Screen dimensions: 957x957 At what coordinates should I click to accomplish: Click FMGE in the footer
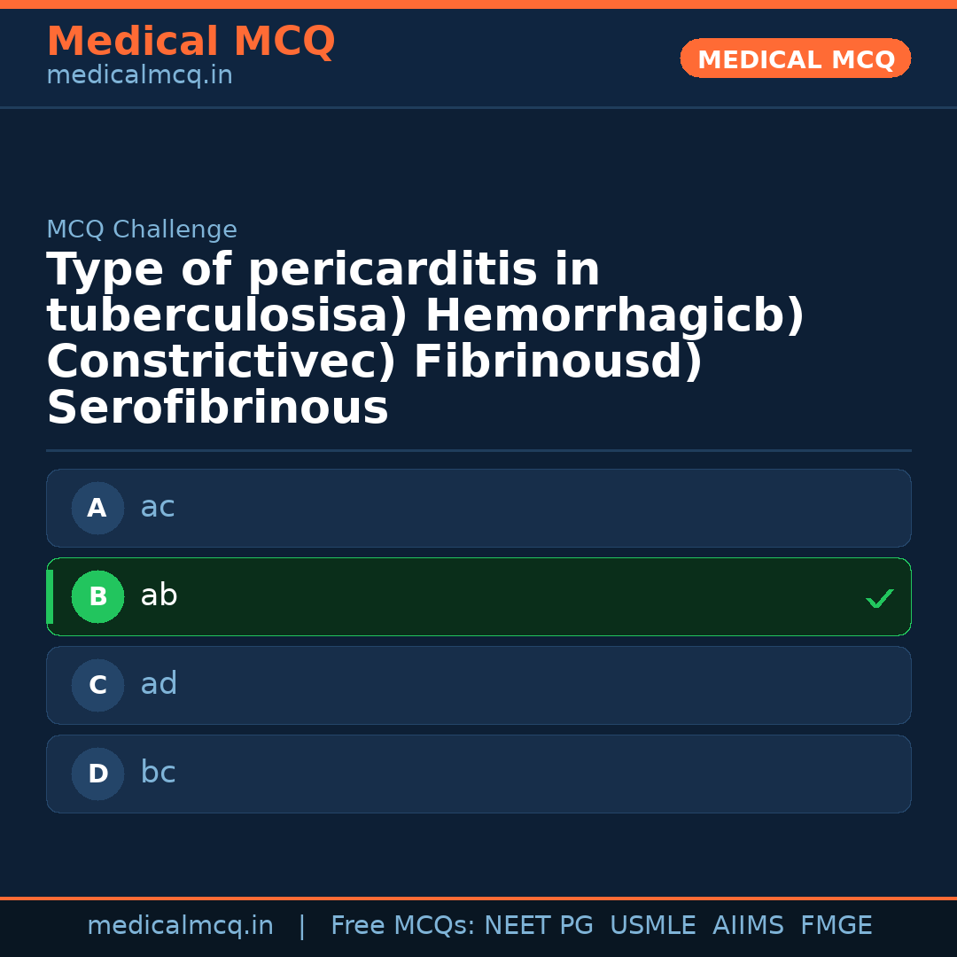pyautogui.click(x=836, y=926)
